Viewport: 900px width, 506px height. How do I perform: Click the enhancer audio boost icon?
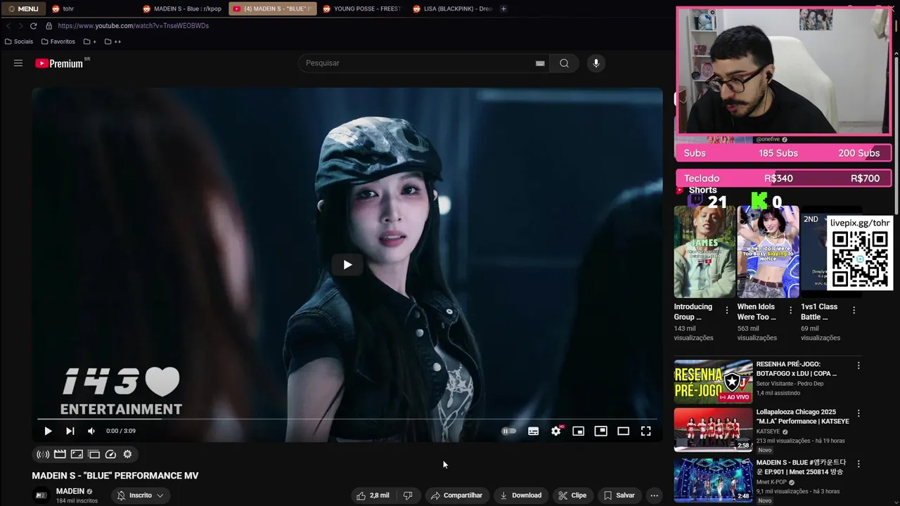coord(43,455)
